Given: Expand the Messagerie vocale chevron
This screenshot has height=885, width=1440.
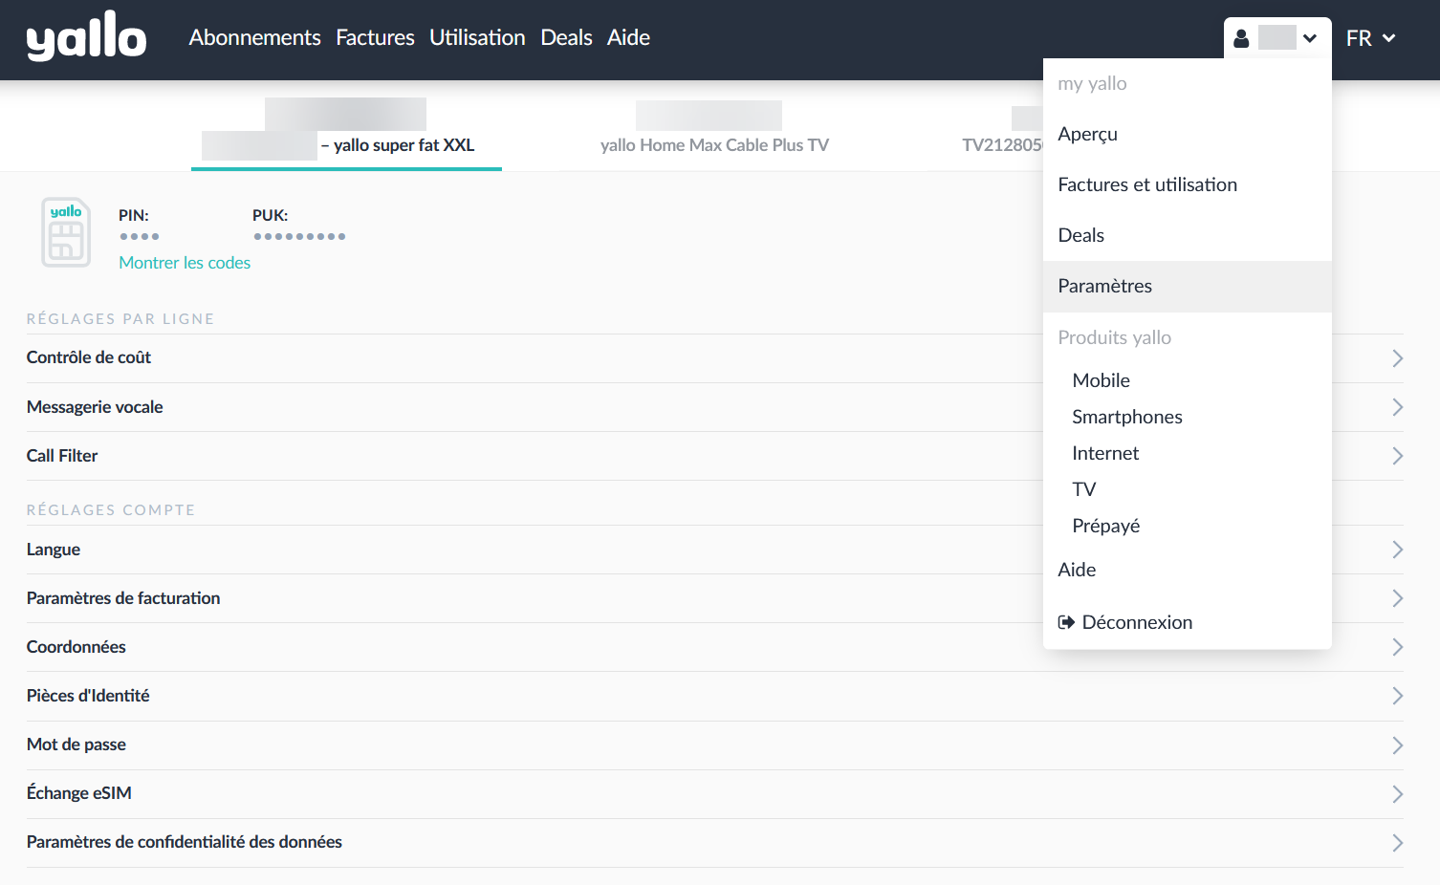Looking at the screenshot, I should pos(1397,407).
